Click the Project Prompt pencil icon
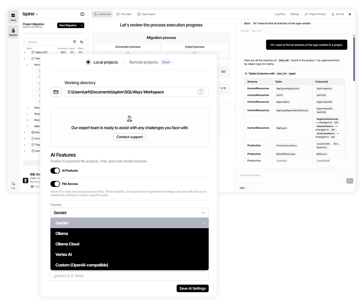This screenshot has width=364, height=305. [306, 14]
